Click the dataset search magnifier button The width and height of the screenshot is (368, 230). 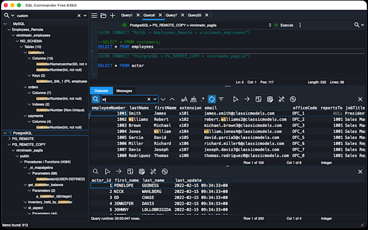(x=95, y=99)
